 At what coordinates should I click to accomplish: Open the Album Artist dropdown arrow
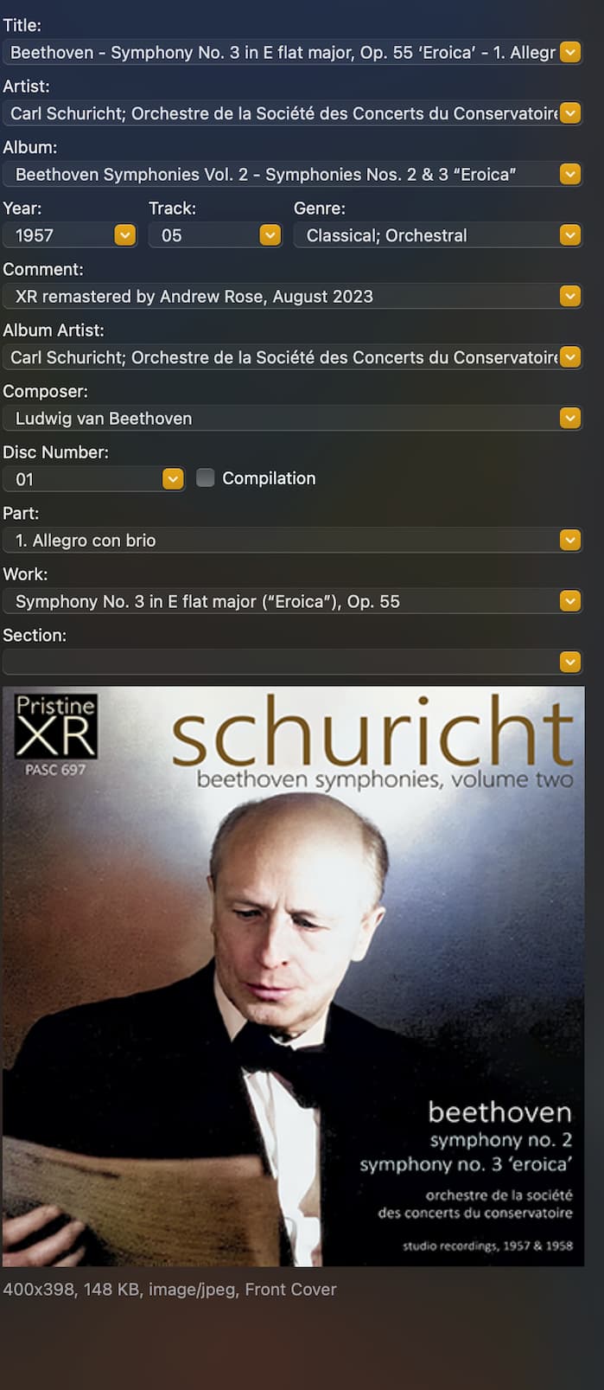[570, 357]
